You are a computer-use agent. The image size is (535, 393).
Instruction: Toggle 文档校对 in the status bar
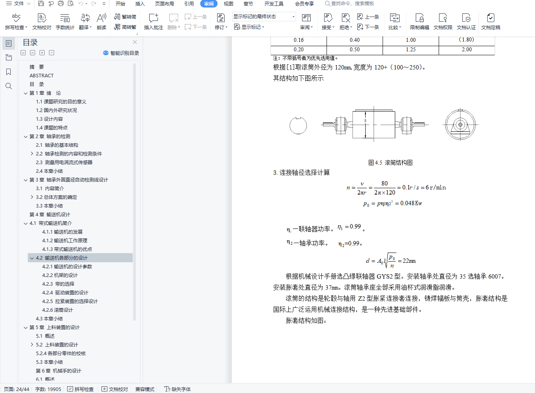pyautogui.click(x=115, y=389)
